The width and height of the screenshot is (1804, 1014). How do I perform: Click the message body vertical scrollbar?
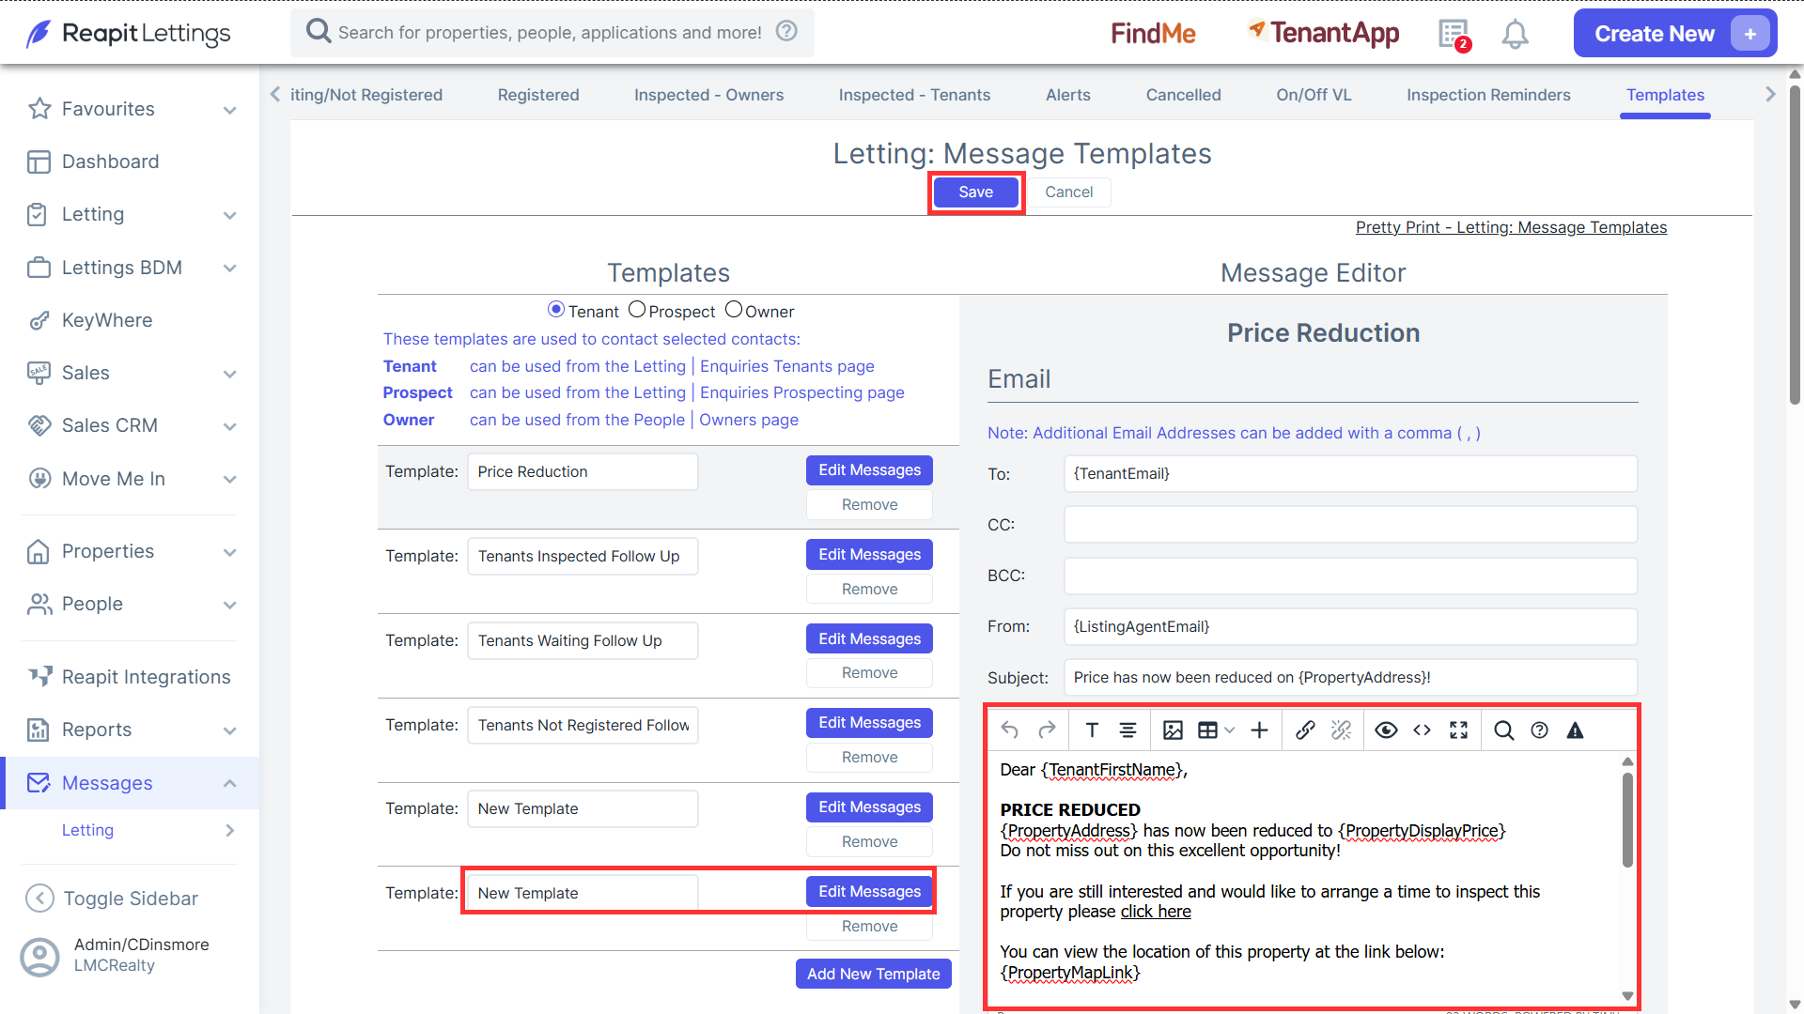[1627, 820]
